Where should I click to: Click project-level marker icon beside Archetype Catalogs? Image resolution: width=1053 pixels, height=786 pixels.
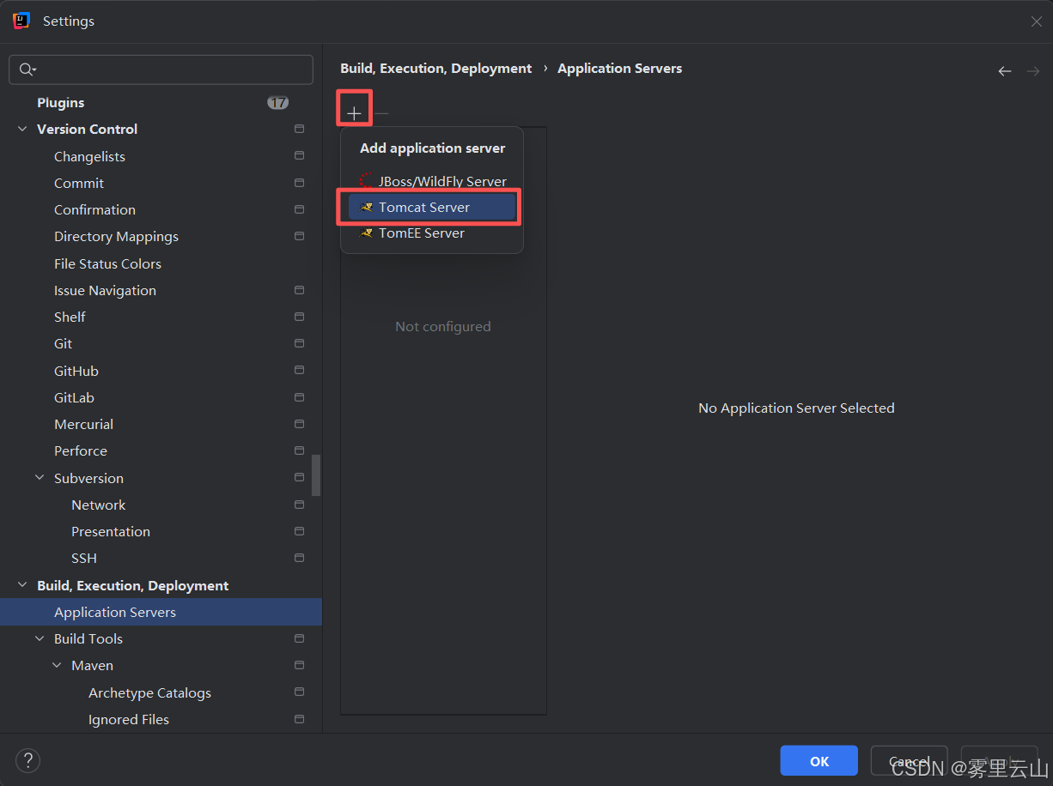coord(299,692)
